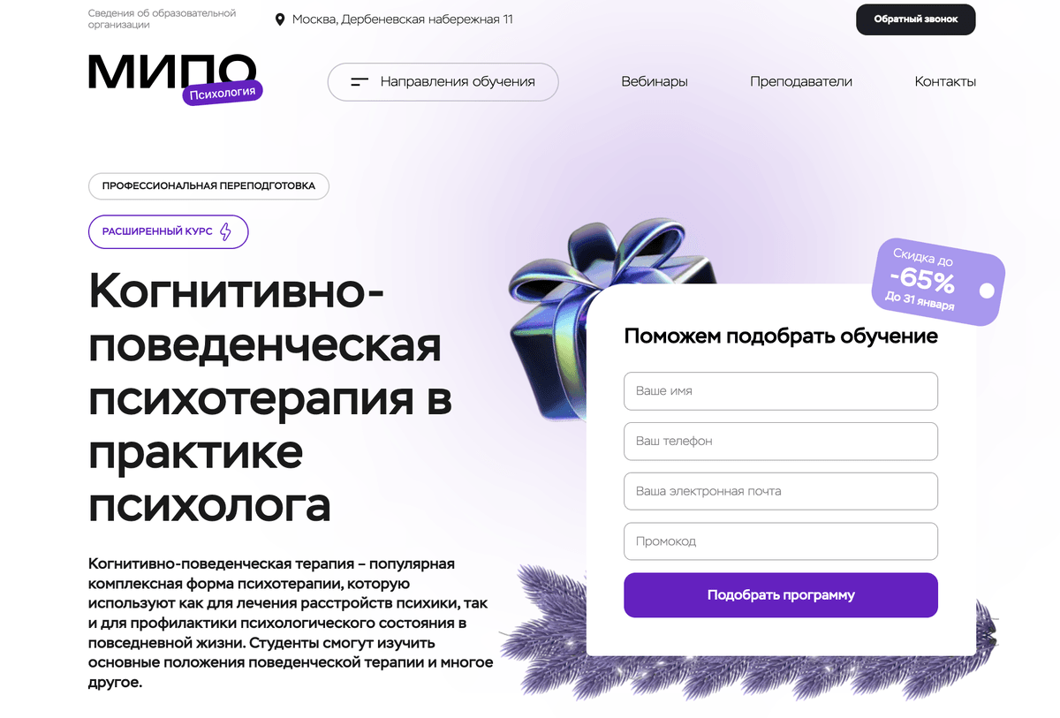Click the purple Психология badge under the logo
Image resolution: width=1060 pixels, height=718 pixels.
(223, 92)
